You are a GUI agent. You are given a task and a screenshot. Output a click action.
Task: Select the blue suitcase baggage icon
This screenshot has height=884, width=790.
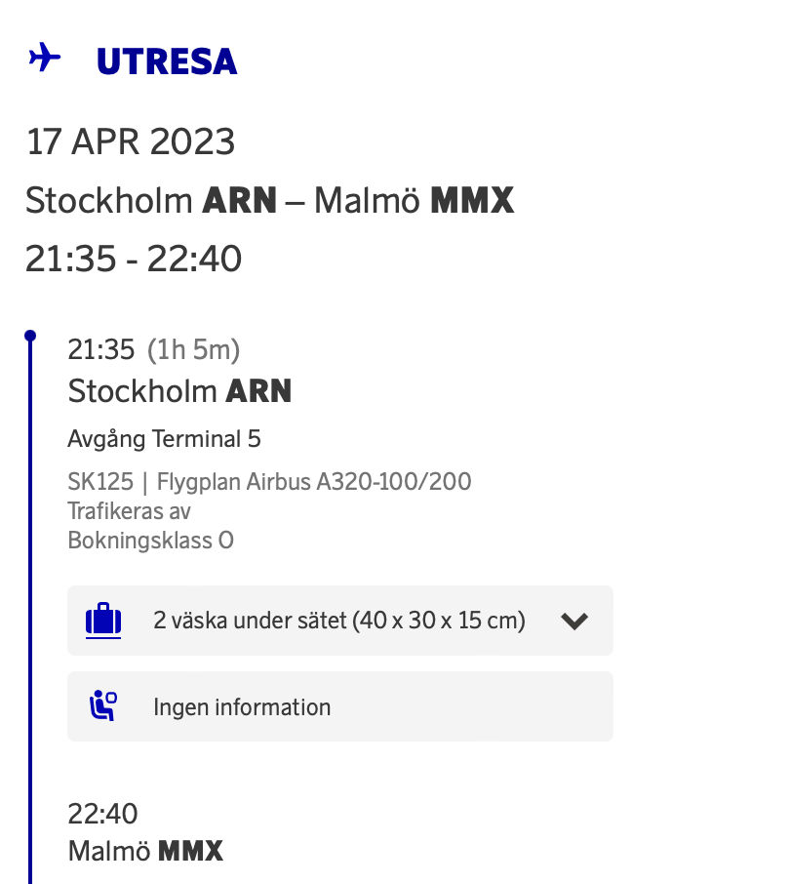[x=101, y=621]
